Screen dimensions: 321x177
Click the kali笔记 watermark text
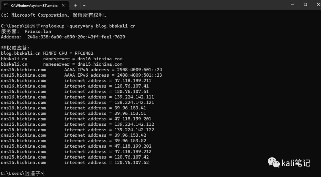pyautogui.click(x=296, y=163)
